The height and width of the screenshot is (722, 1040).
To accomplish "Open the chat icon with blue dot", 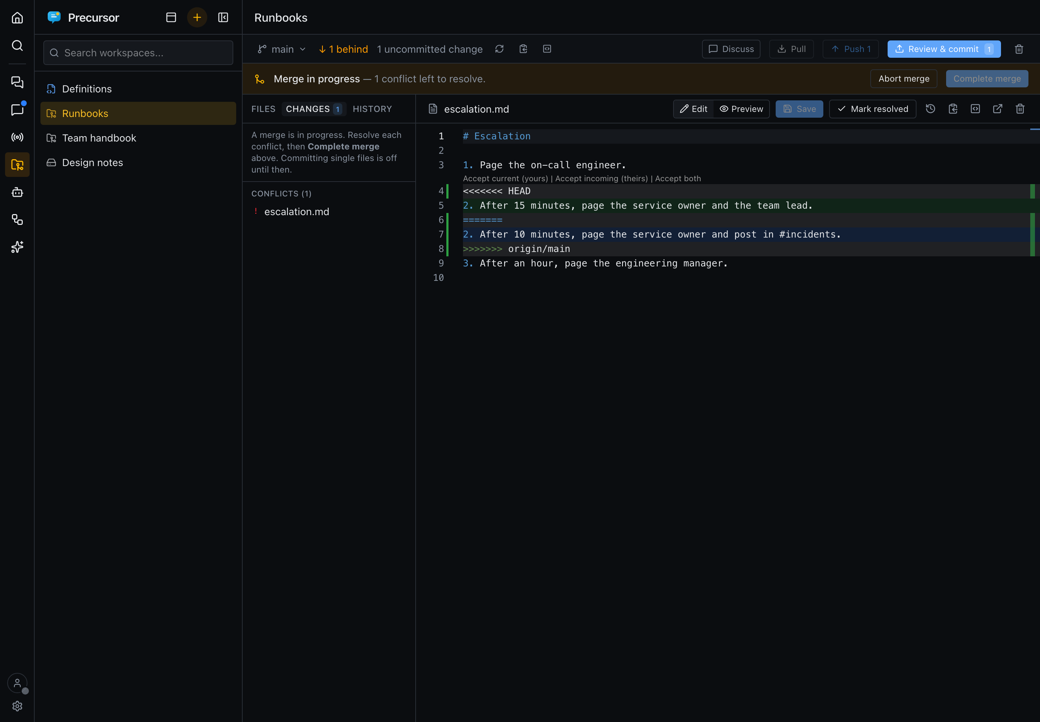I will point(17,109).
